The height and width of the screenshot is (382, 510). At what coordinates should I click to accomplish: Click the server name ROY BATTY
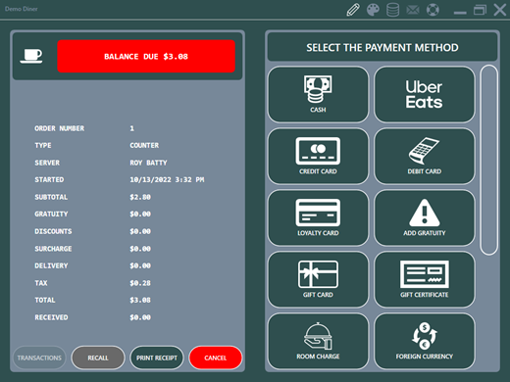pyautogui.click(x=148, y=163)
